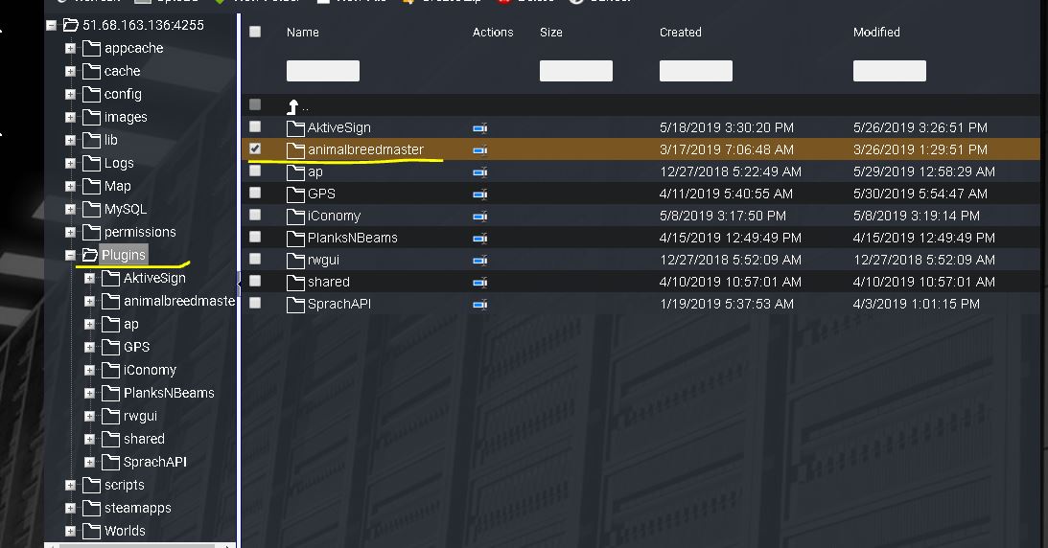Viewport: 1048px width, 548px height.
Task: Click the Name filter input field
Action: 322,70
